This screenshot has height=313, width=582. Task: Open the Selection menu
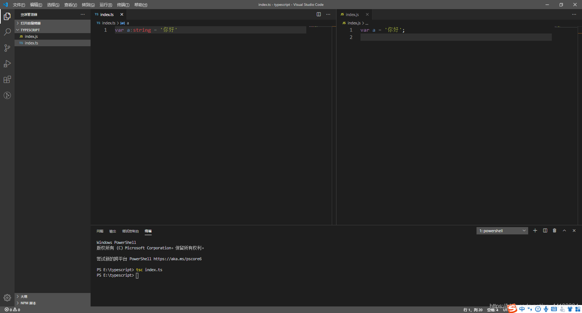click(x=53, y=5)
